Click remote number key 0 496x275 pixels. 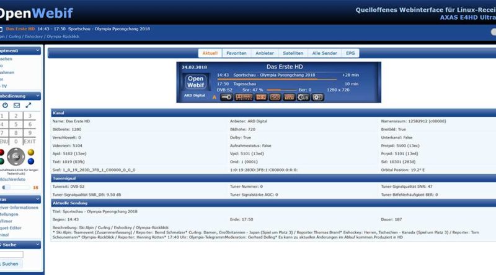point(16,142)
